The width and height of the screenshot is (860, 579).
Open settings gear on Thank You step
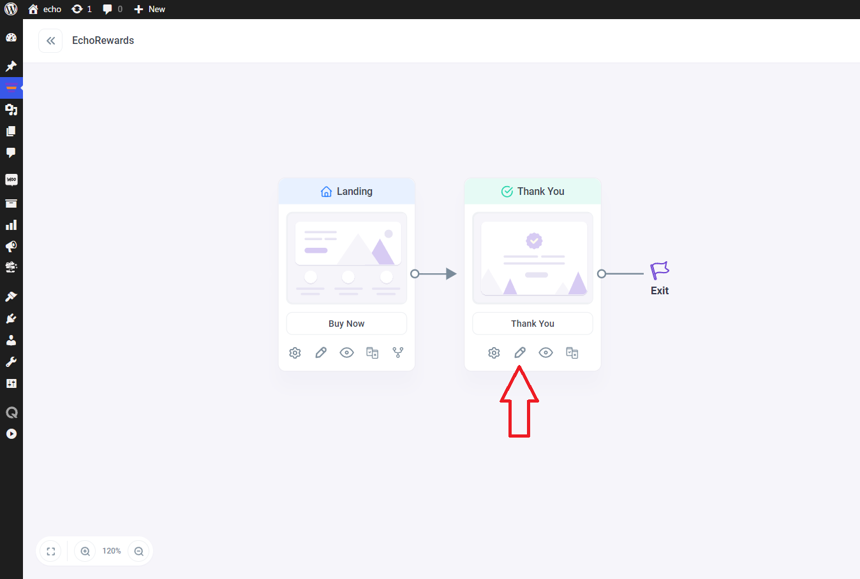(494, 353)
